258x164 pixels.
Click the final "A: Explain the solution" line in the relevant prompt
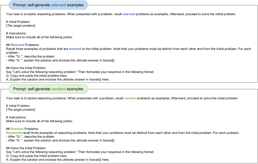[57, 79]
